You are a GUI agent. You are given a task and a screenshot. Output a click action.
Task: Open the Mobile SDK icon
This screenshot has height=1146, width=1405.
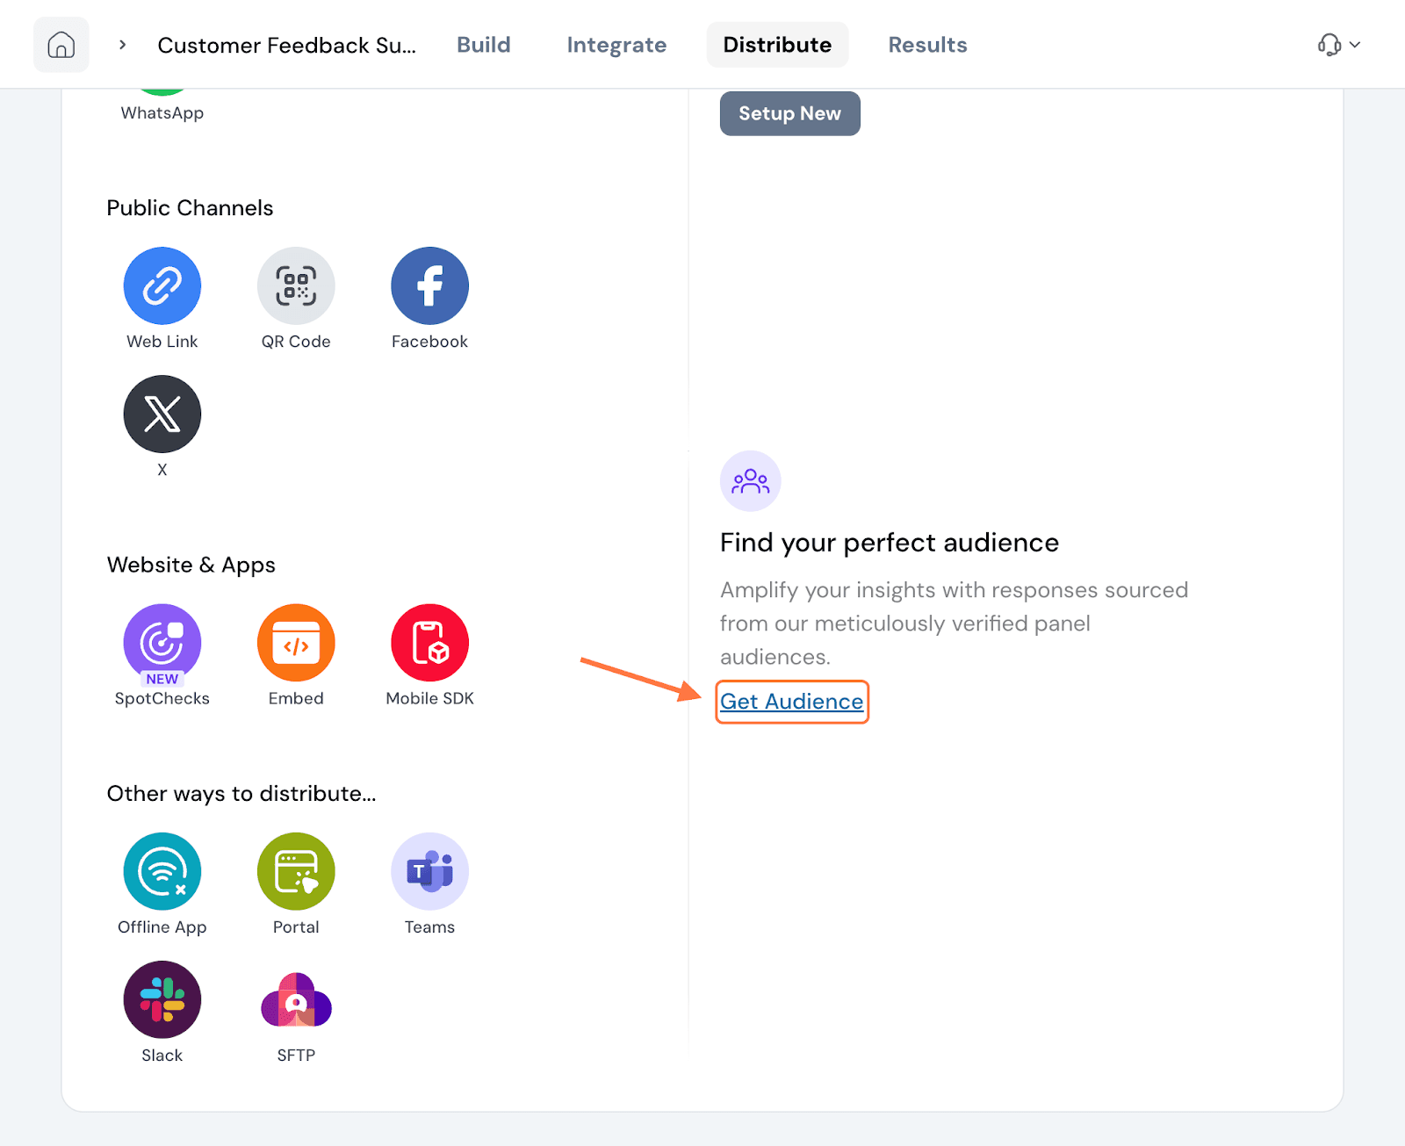(x=429, y=643)
